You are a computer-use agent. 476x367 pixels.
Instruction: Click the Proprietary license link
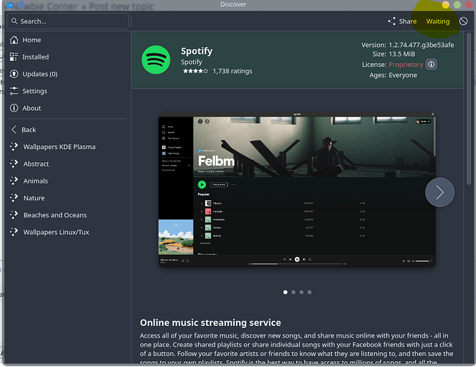(406, 65)
